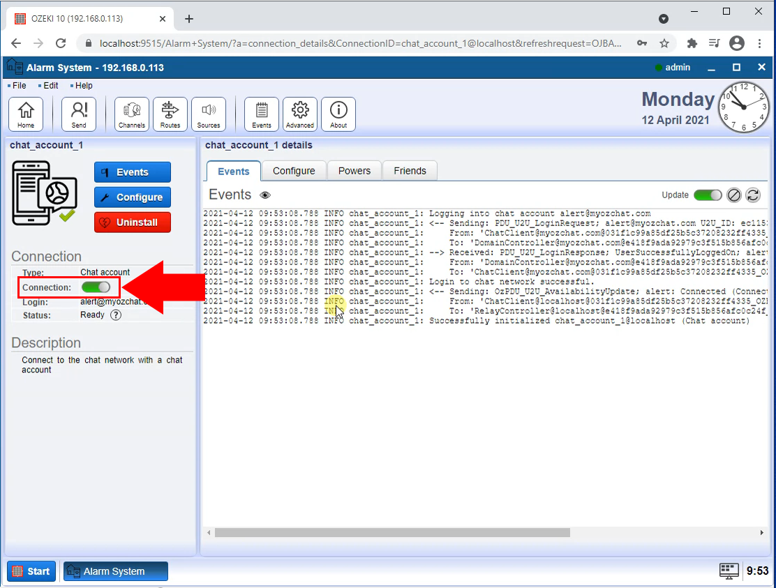The image size is (776, 588).
Task: Click the question mark beside Ready status
Action: coord(116,315)
